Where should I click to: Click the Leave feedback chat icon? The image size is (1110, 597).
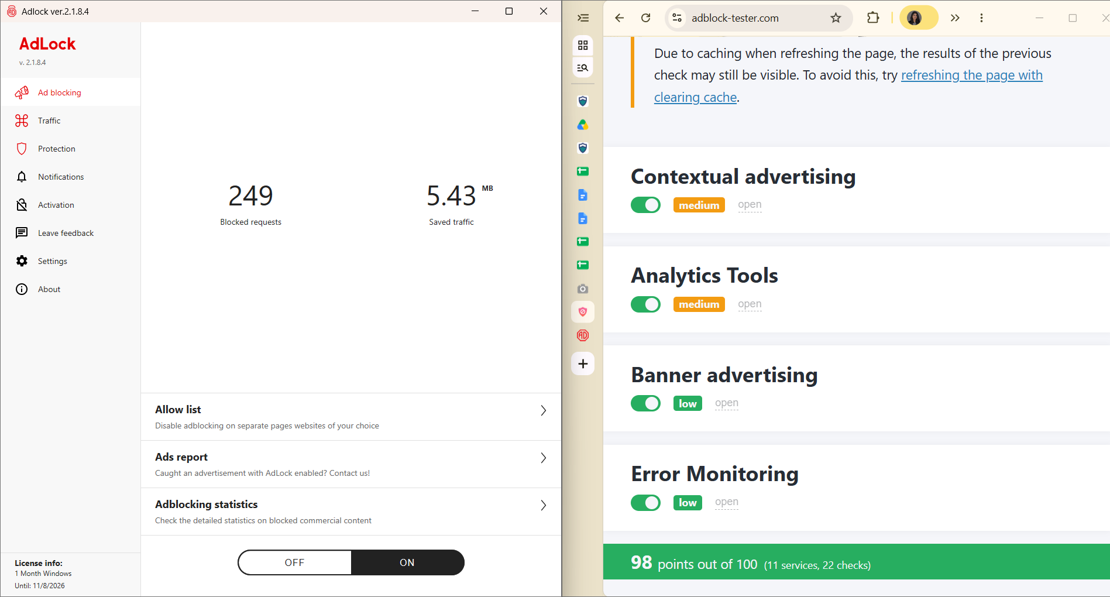point(22,233)
